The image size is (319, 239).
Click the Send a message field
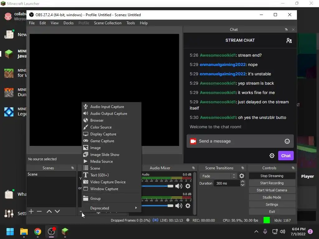coord(240,141)
